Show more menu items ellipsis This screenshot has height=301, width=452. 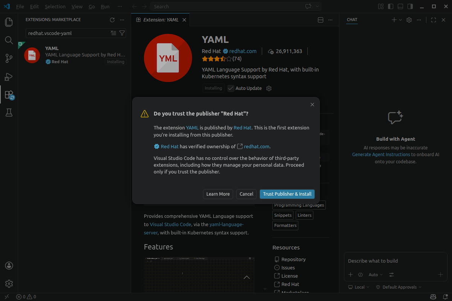pos(120,6)
